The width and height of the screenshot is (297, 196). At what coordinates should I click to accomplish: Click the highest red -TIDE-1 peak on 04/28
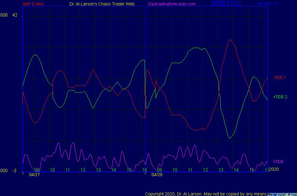coord(230,40)
